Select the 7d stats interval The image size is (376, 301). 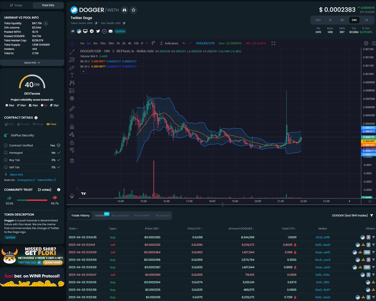366,20
